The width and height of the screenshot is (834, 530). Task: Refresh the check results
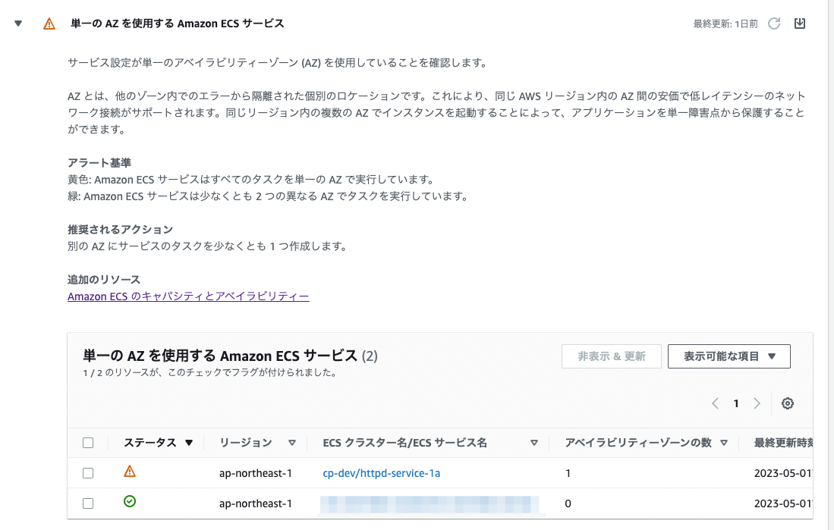pyautogui.click(x=773, y=24)
